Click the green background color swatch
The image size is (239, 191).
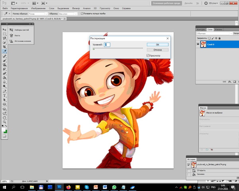6,132
